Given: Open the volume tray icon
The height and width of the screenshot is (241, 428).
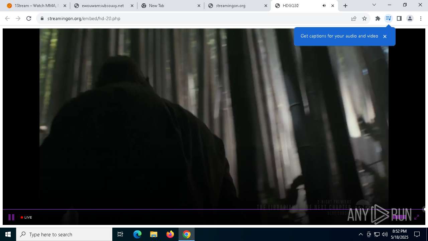Looking at the screenshot, I should tap(385, 234).
